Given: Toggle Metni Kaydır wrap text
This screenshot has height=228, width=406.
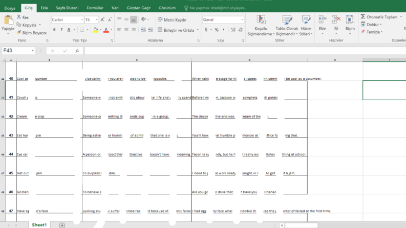Looking at the screenshot, I should point(172,19).
